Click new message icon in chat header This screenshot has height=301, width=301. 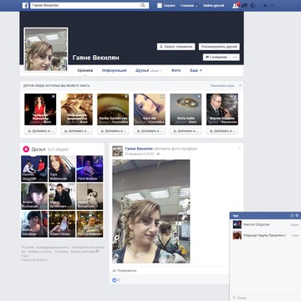(x=292, y=216)
